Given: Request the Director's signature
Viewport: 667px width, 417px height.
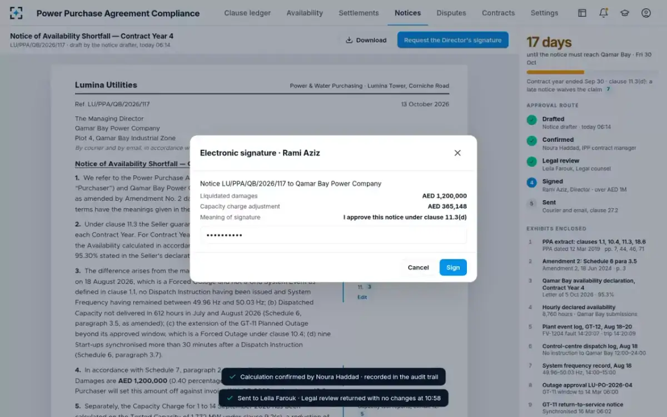Looking at the screenshot, I should click(452, 40).
